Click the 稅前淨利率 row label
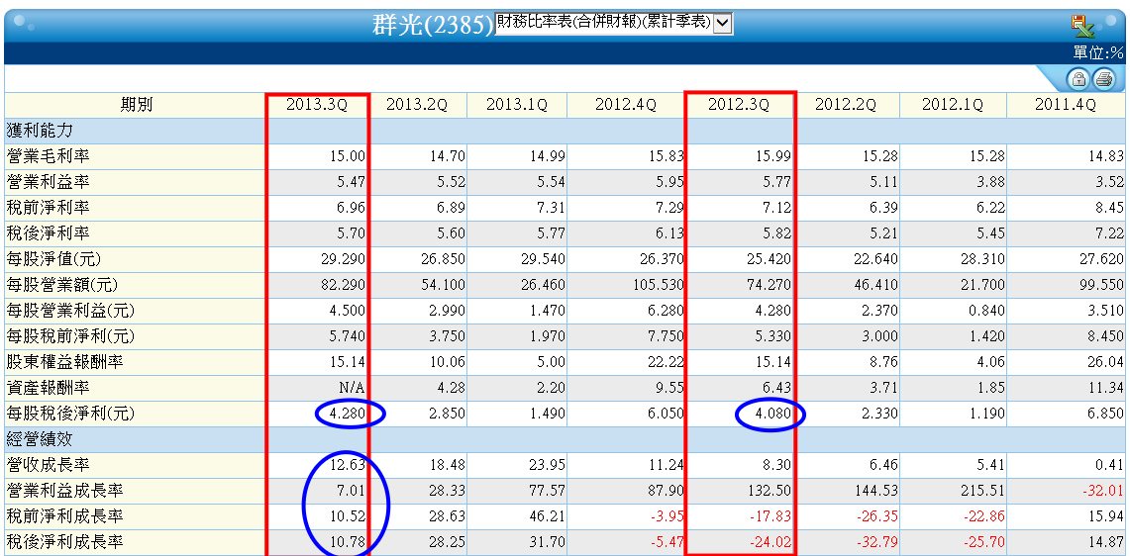The image size is (1130, 556). click(x=49, y=208)
